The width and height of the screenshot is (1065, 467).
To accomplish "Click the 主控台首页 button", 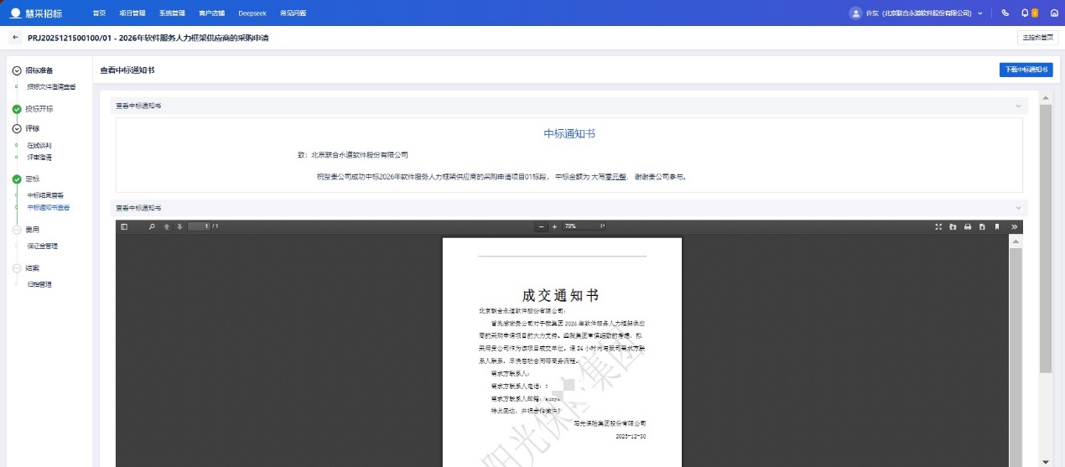I will coord(1038,38).
